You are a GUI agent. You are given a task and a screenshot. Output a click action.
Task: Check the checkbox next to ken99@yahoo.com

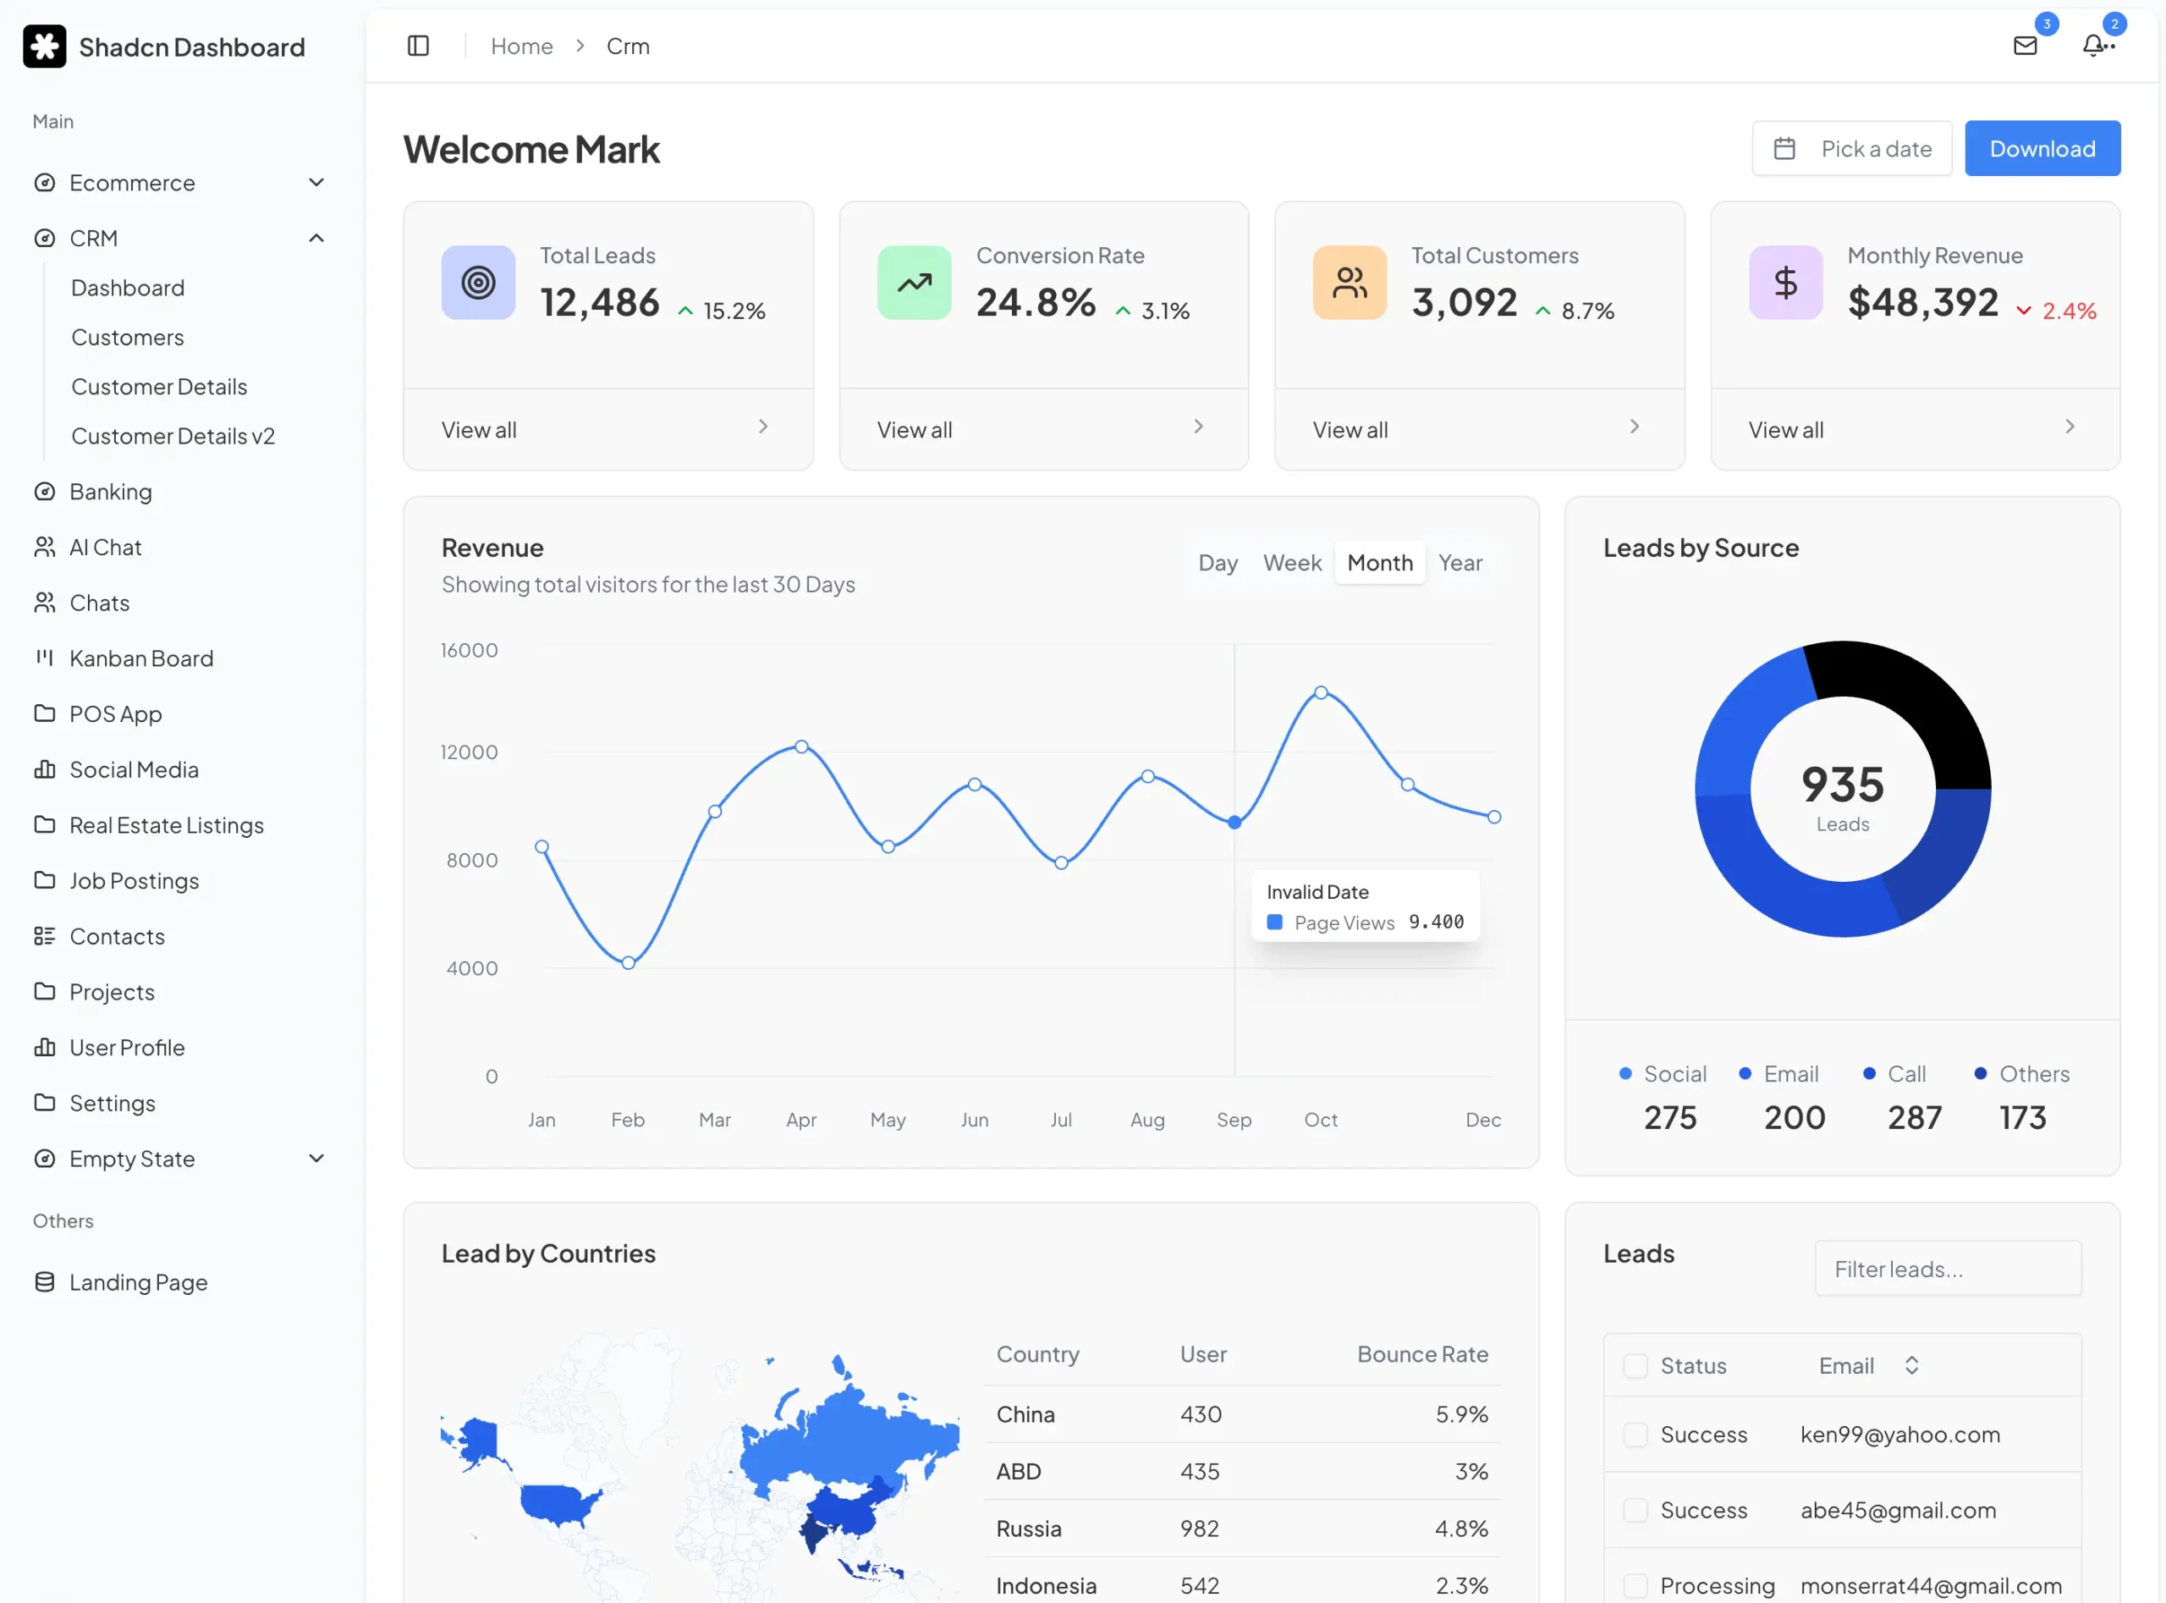click(1635, 1435)
